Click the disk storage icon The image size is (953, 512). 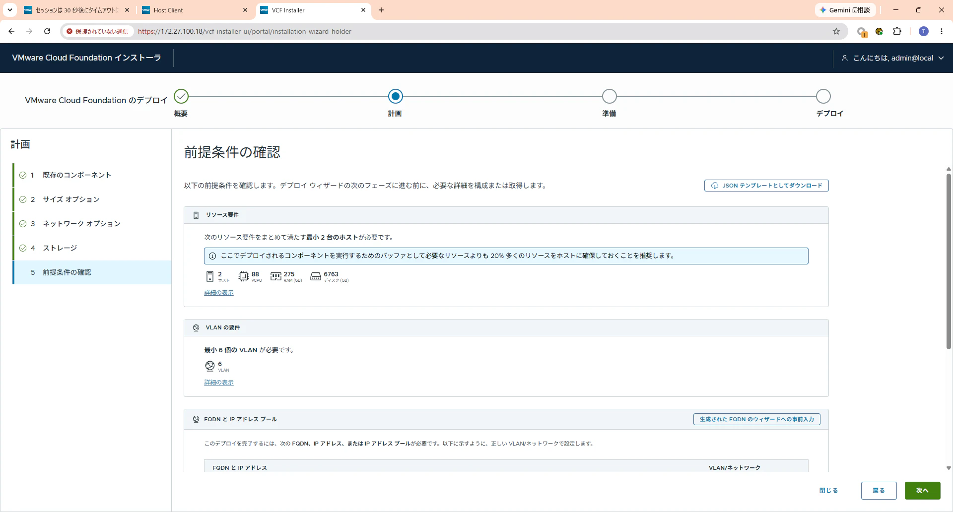coord(316,276)
